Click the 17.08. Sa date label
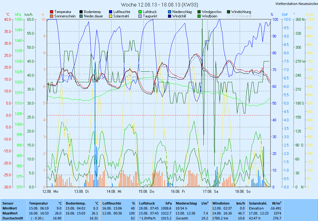 (x=210, y=192)
